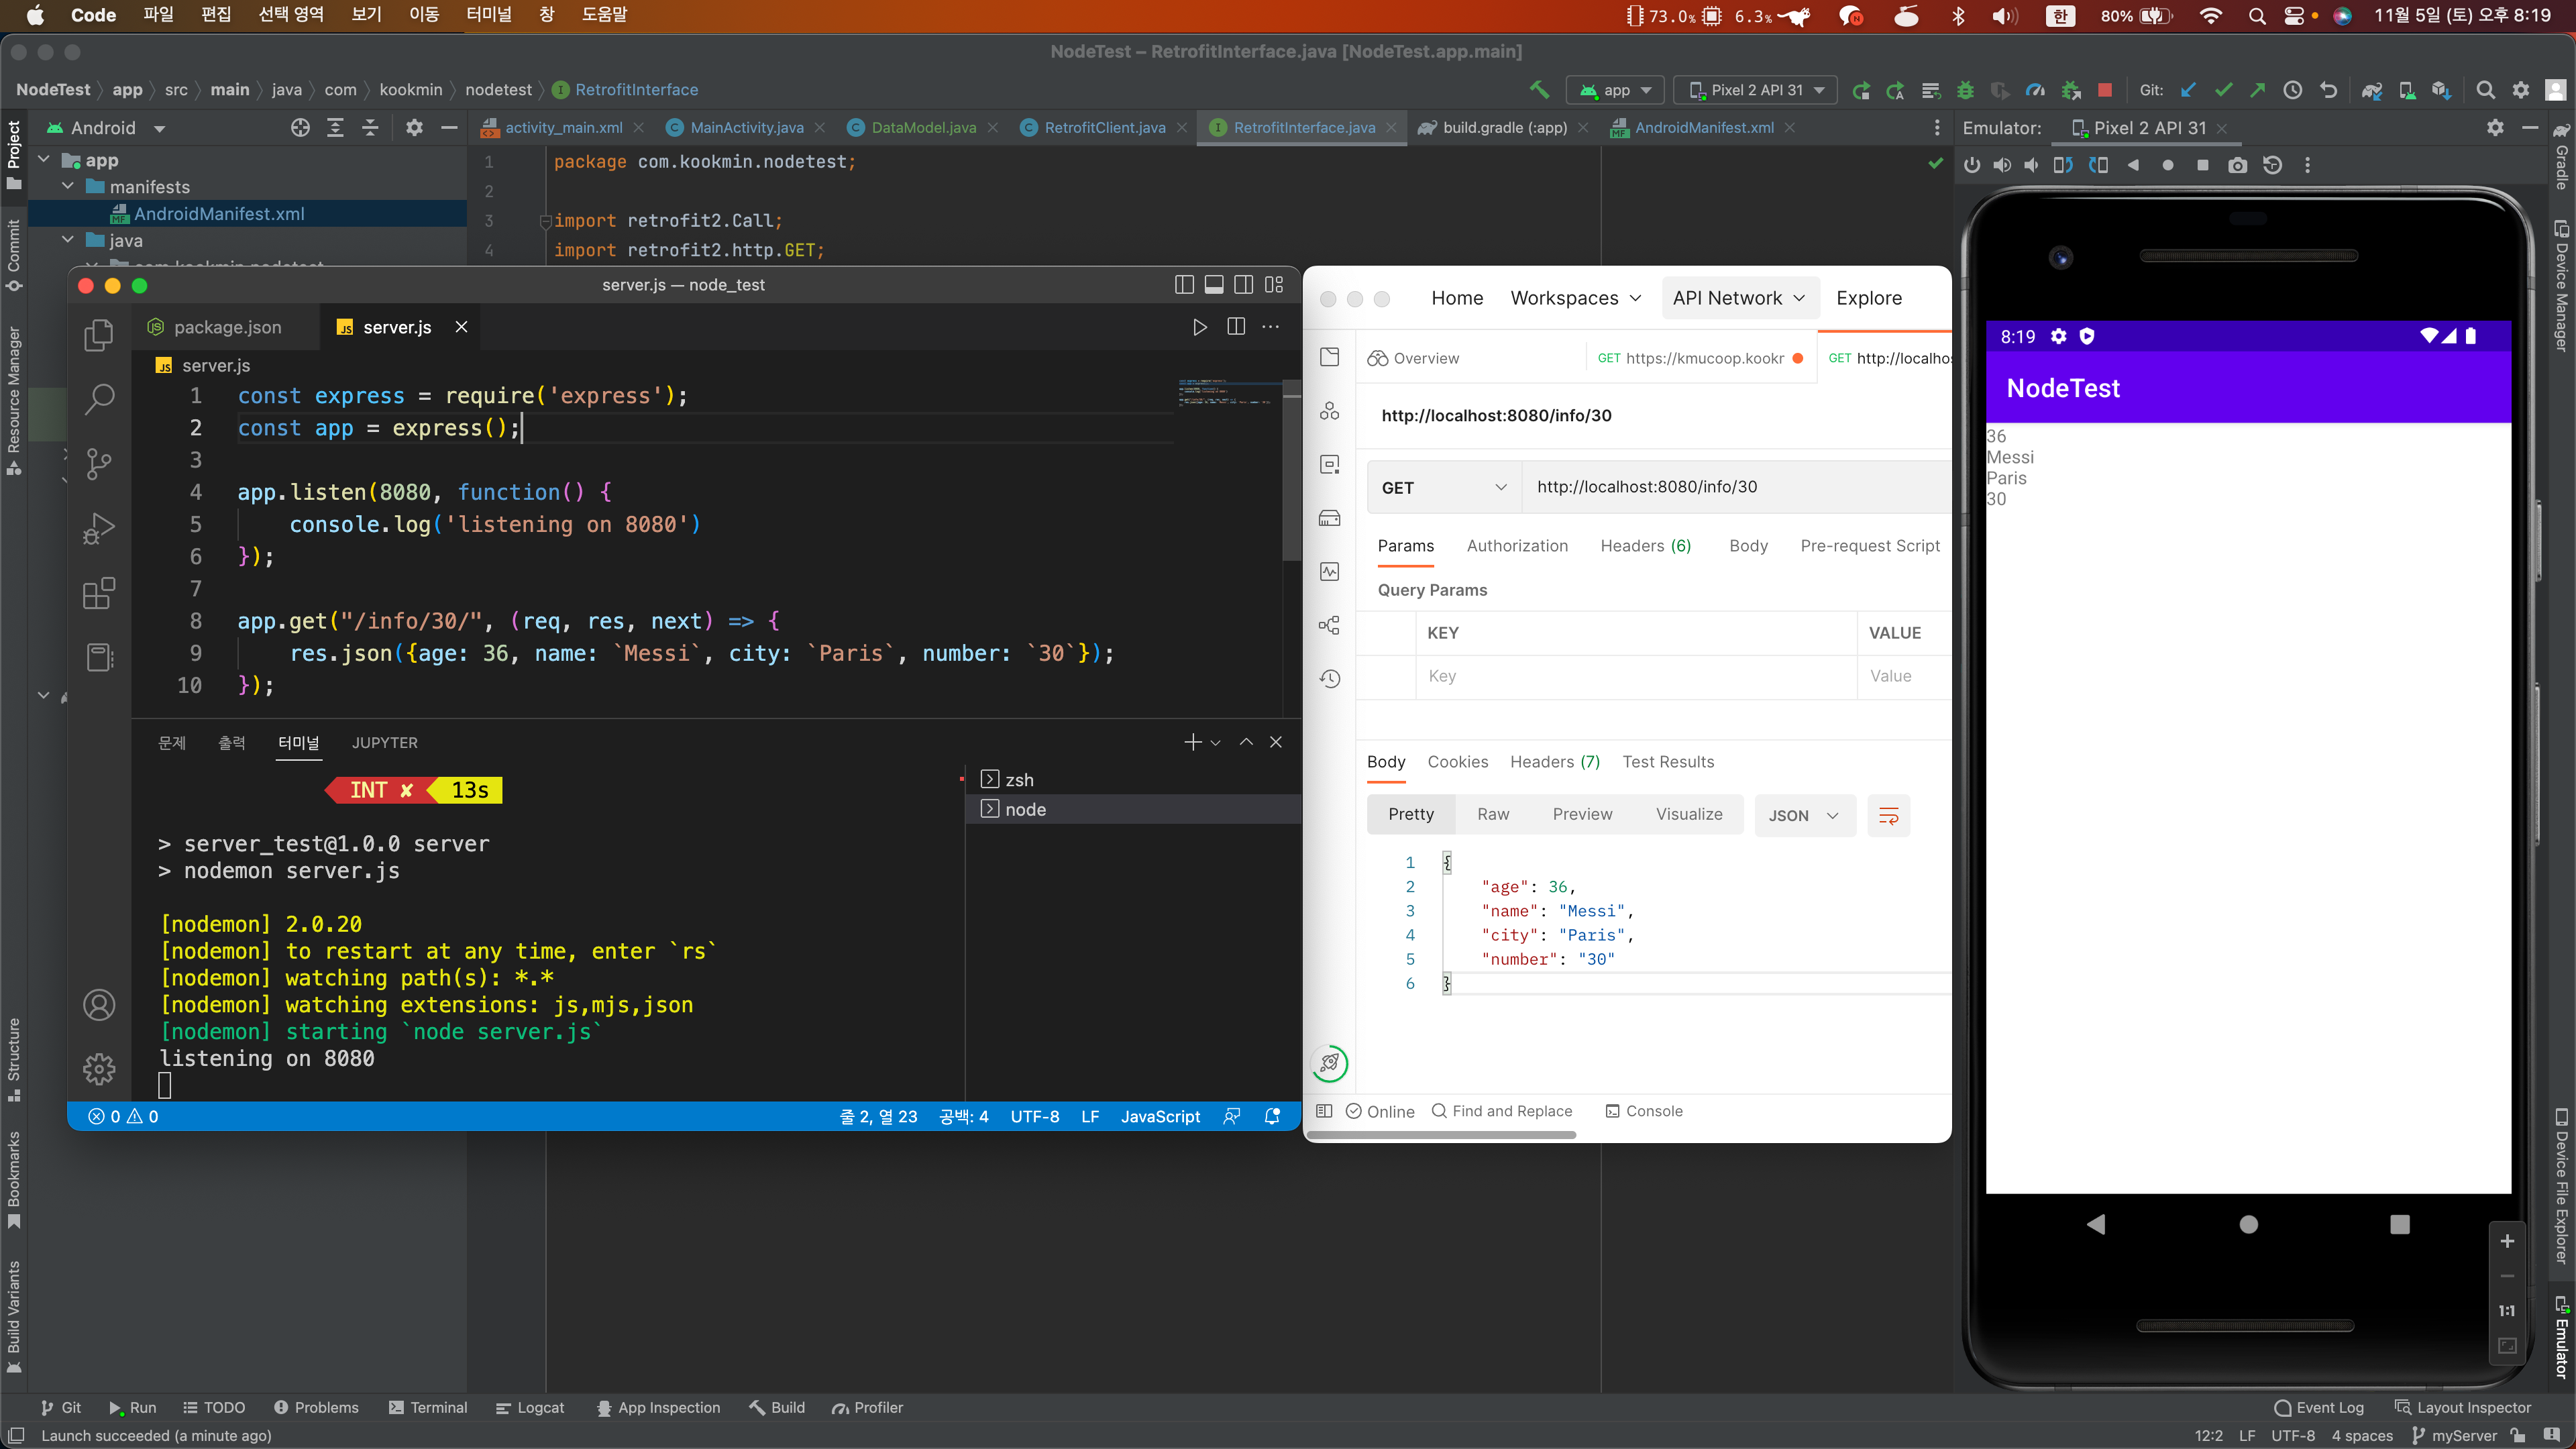Screen dimensions: 2576x1449
Task: Open the JSON format dropdown
Action: (x=1803, y=816)
